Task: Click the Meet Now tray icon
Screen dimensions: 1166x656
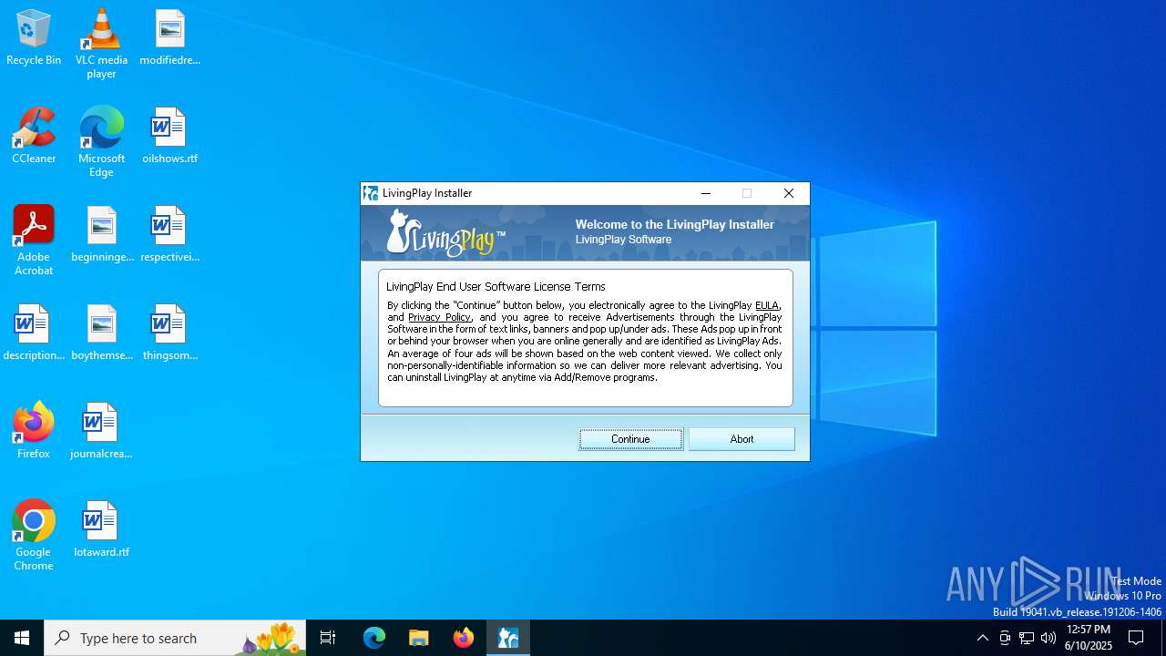Action: [x=1005, y=638]
